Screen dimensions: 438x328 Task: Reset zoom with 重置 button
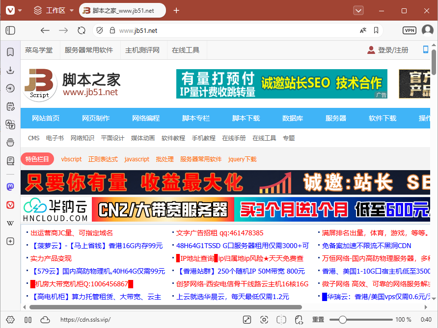coord(318,320)
